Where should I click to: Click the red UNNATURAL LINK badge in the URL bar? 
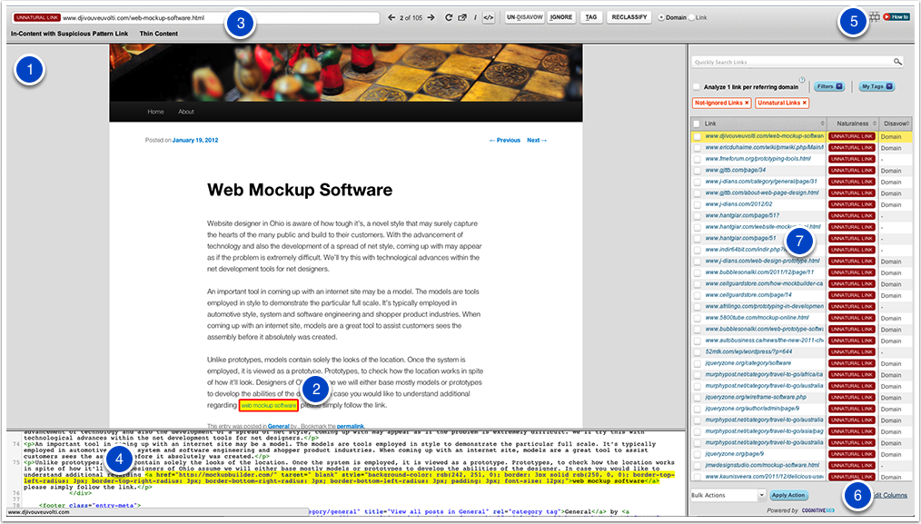[x=37, y=17]
